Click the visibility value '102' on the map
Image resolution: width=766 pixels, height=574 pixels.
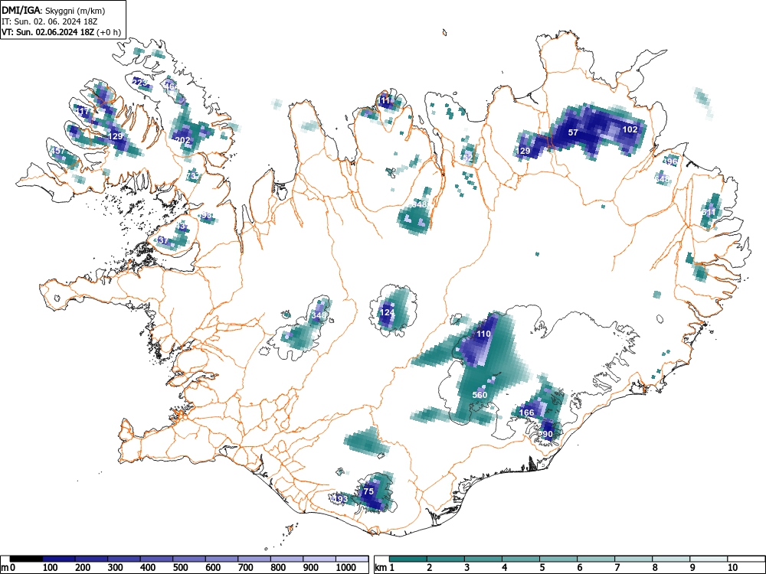point(630,129)
